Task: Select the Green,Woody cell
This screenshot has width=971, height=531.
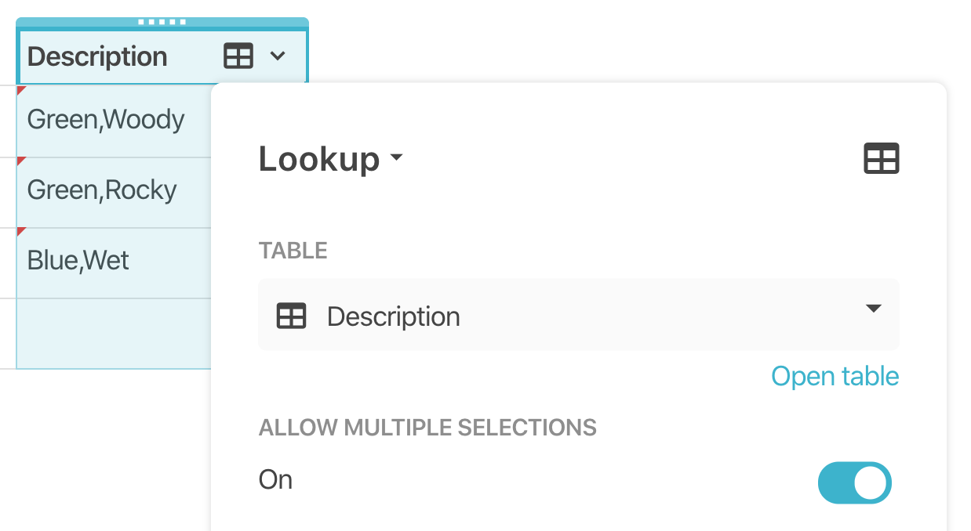Action: coord(106,120)
